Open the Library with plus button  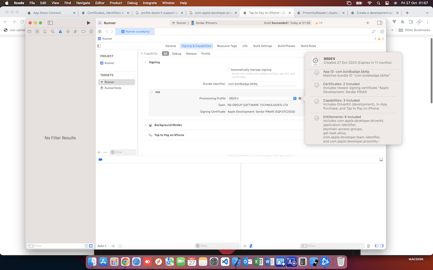(368, 23)
